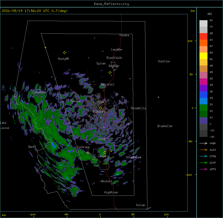Image resolution: width=223 pixels, height=218 pixels.
Task: Click the orange 111V arrow legend
Action: (x=203, y=150)
